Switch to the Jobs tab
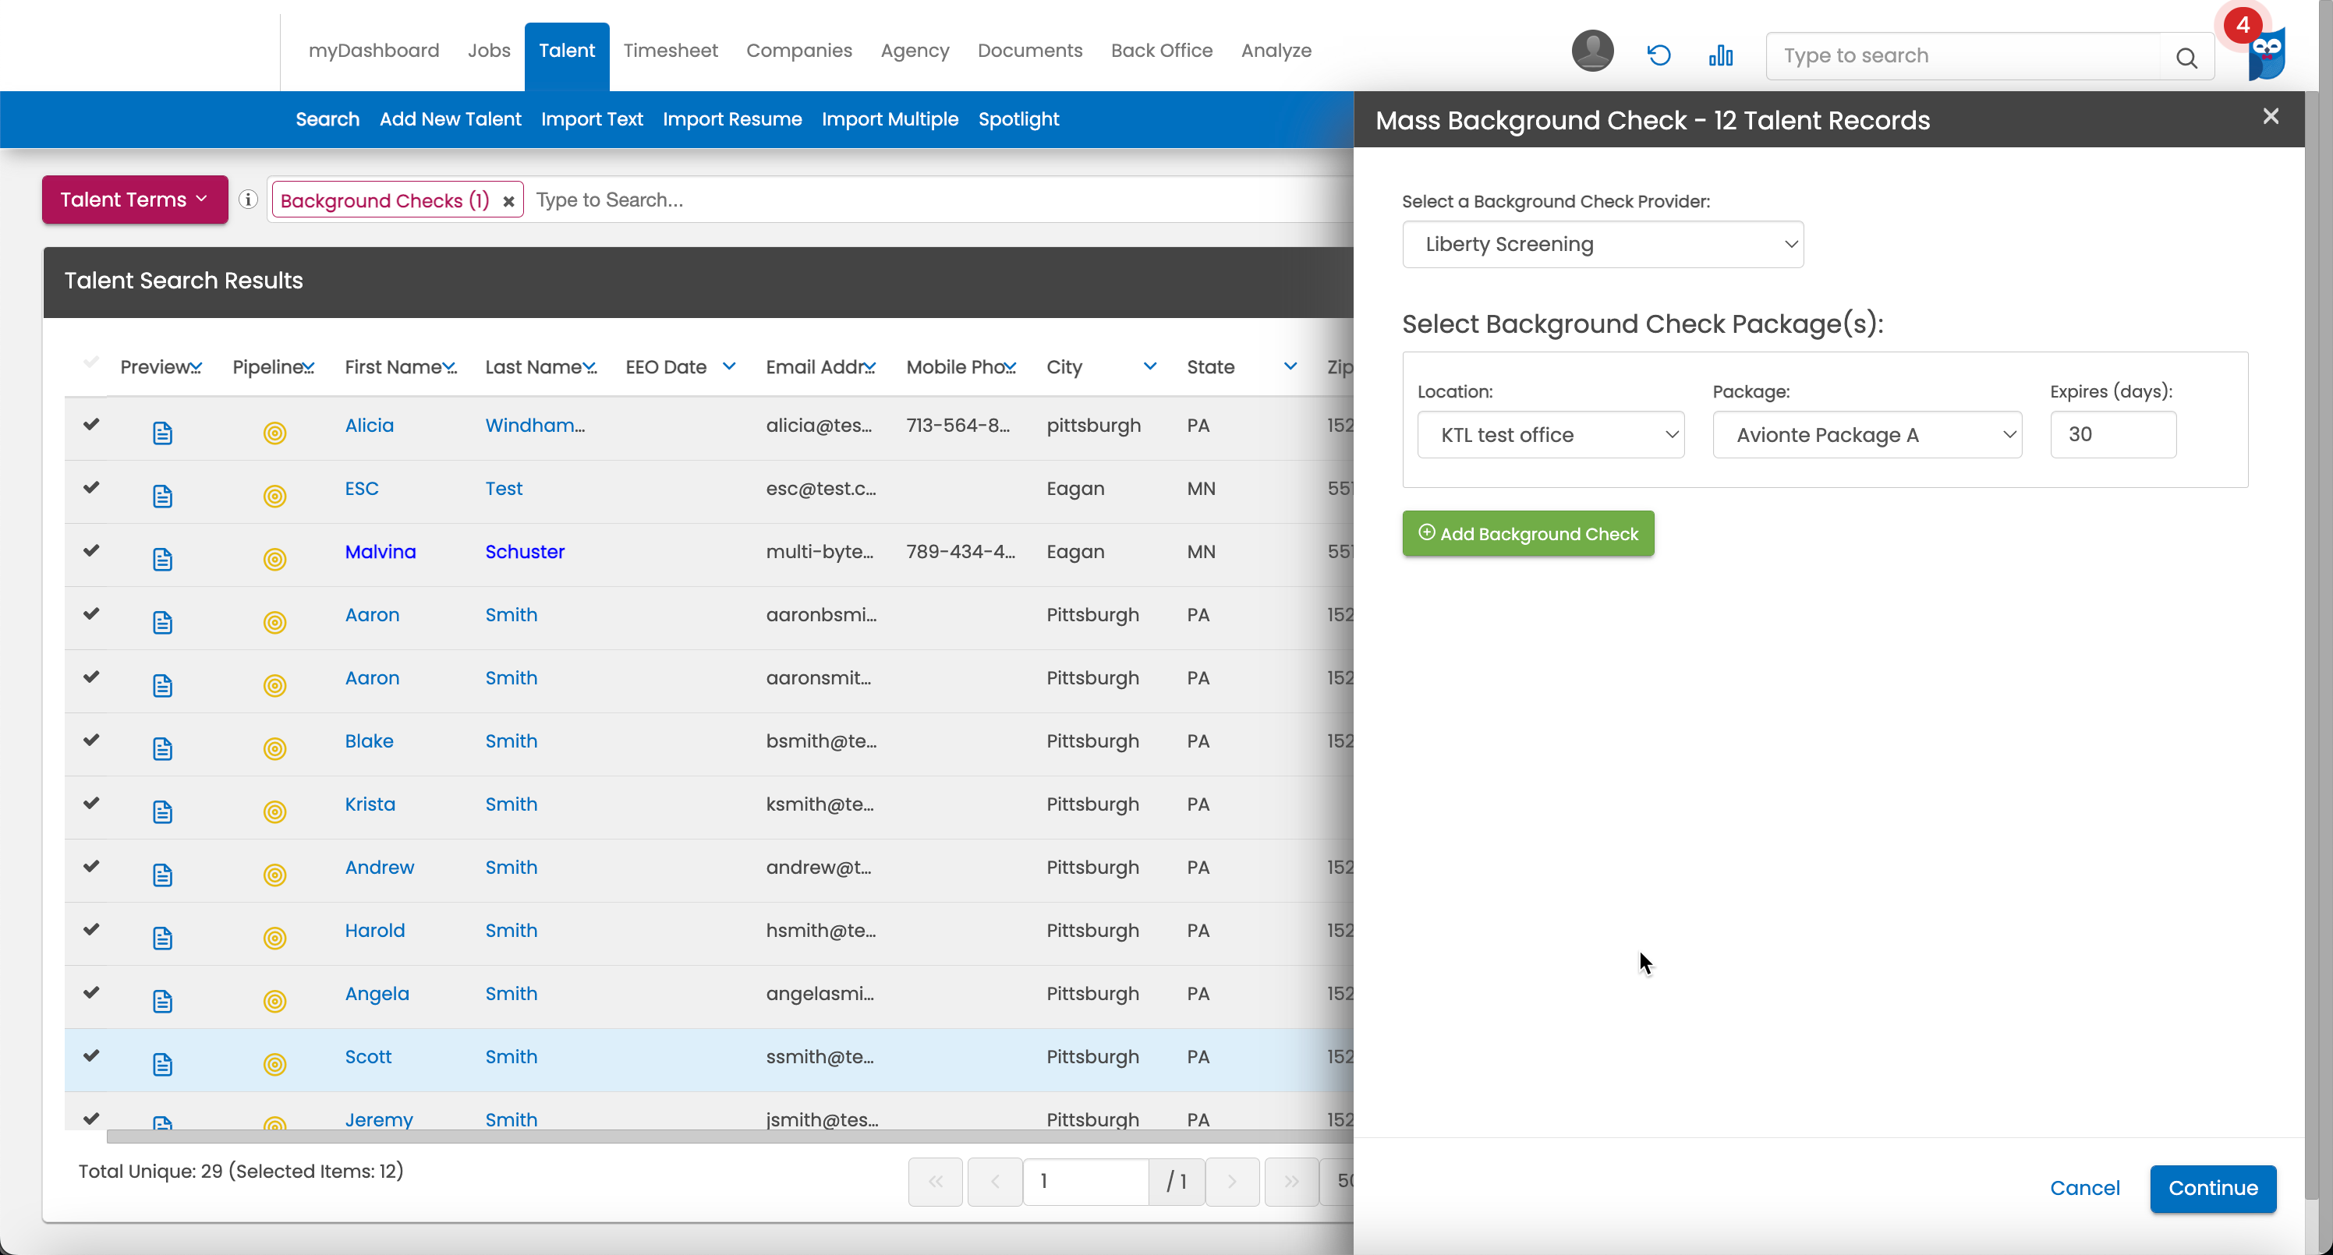This screenshot has height=1255, width=2333. tap(489, 51)
